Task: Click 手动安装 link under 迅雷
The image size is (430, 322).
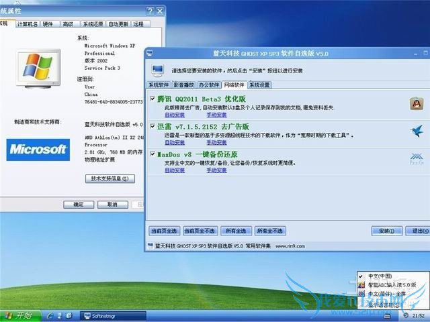Action: pyautogui.click(x=216, y=142)
